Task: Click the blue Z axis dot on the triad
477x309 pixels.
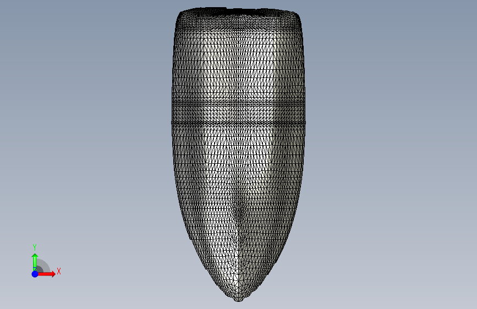Action: point(35,274)
